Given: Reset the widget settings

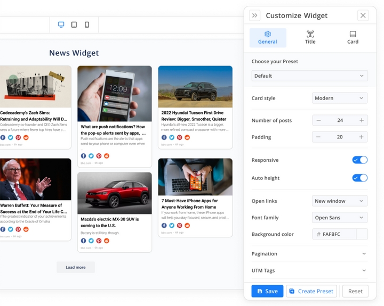Looking at the screenshot, I should pos(355,291).
